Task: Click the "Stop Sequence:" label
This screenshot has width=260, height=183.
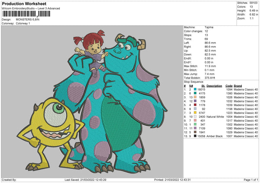Action: 194,82
